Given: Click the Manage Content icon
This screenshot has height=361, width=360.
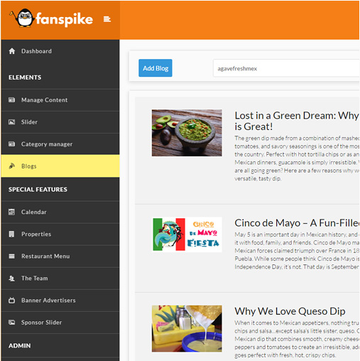Looking at the screenshot, I should (12, 100).
